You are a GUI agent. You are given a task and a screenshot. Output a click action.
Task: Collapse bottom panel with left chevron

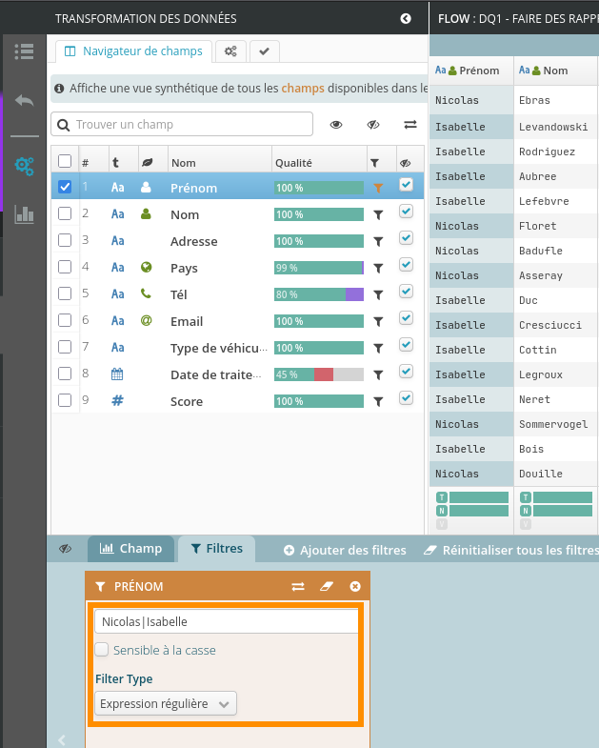coord(62,739)
